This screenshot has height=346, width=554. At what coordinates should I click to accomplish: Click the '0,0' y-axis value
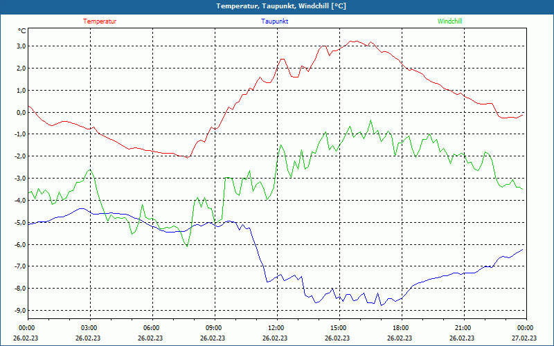point(21,112)
